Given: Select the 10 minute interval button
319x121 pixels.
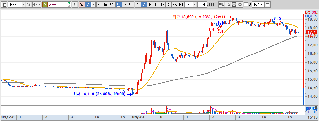Looking at the screenshot, I should coord(156,5).
